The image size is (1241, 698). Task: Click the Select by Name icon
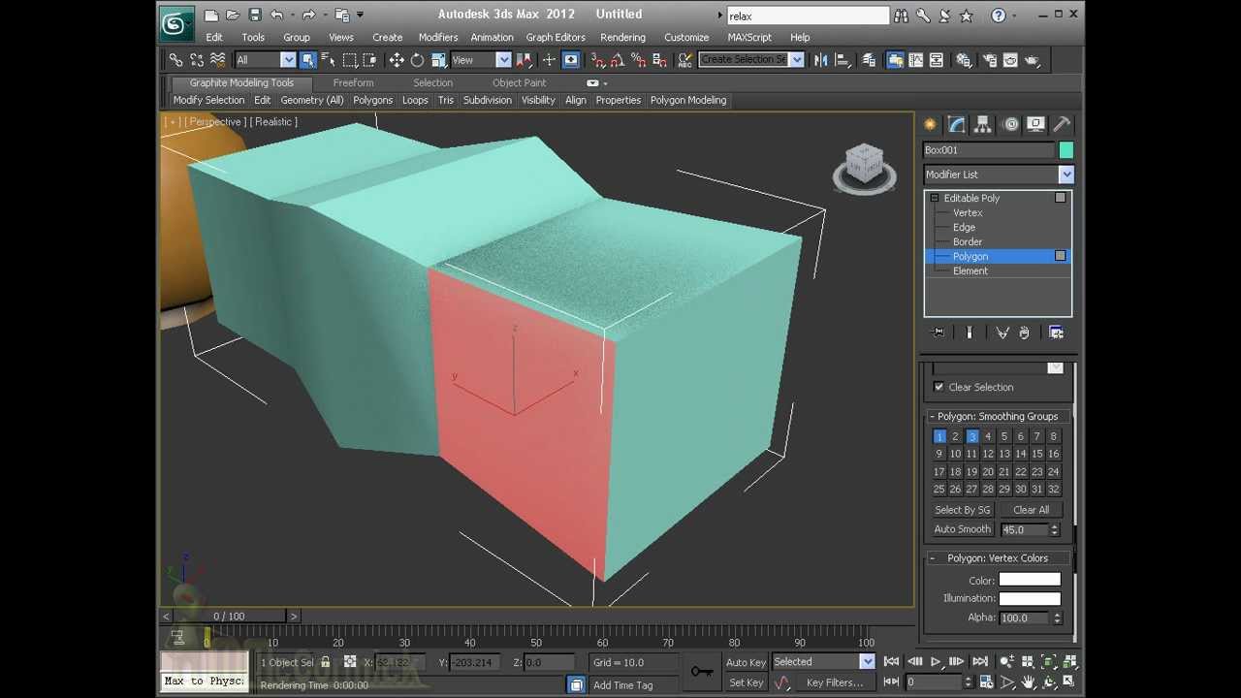tap(328, 60)
